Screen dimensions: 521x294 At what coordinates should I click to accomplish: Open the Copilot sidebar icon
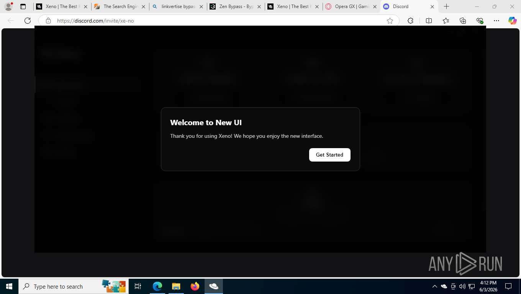coord(513,21)
